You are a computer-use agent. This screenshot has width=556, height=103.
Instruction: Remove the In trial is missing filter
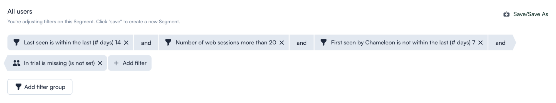100,63
